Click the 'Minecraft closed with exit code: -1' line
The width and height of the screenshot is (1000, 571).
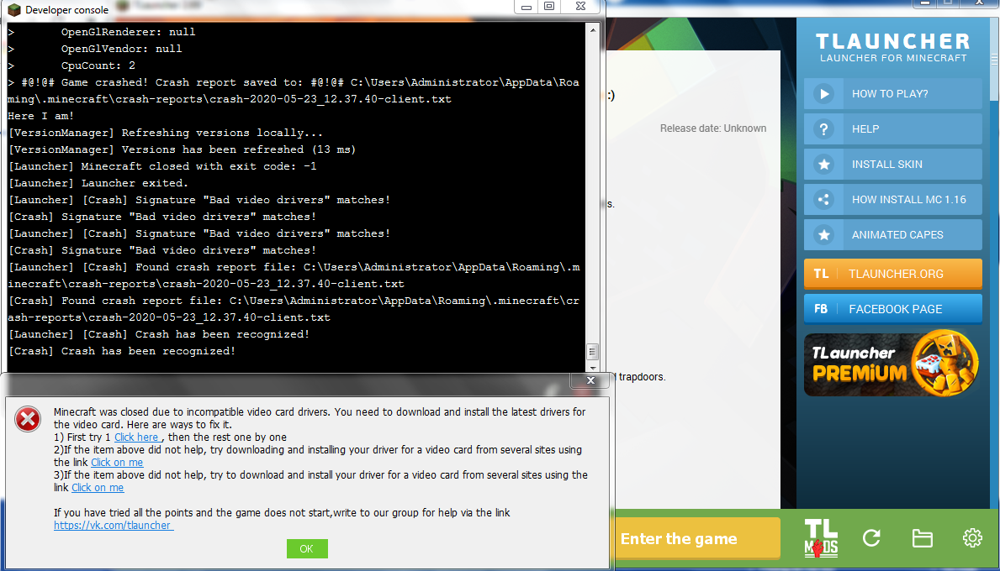click(x=162, y=166)
